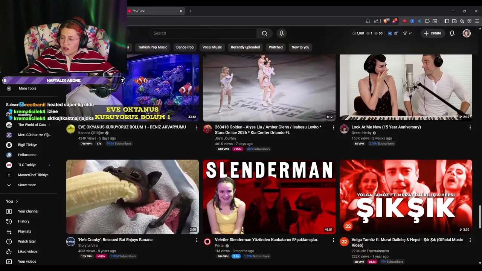Open the browser hamburger main menu
The height and width of the screenshot is (271, 482).
pos(477,21)
